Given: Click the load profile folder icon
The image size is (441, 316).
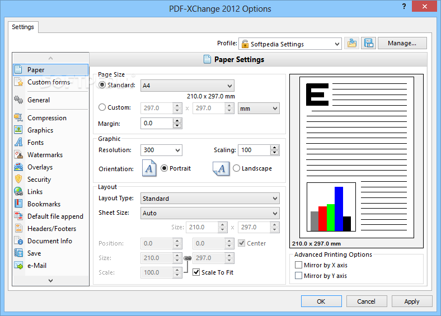Looking at the screenshot, I should pos(351,43).
